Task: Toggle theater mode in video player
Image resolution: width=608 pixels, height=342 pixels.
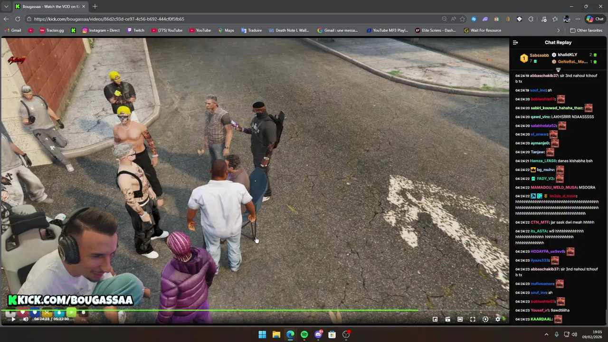Action: pos(460,319)
